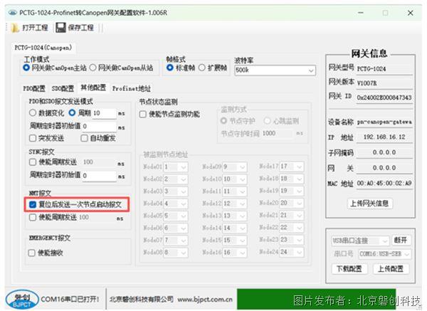This screenshot has width=427, height=311.
Task: Click www.bjpct.com.cn in status bar
Action: (205, 300)
